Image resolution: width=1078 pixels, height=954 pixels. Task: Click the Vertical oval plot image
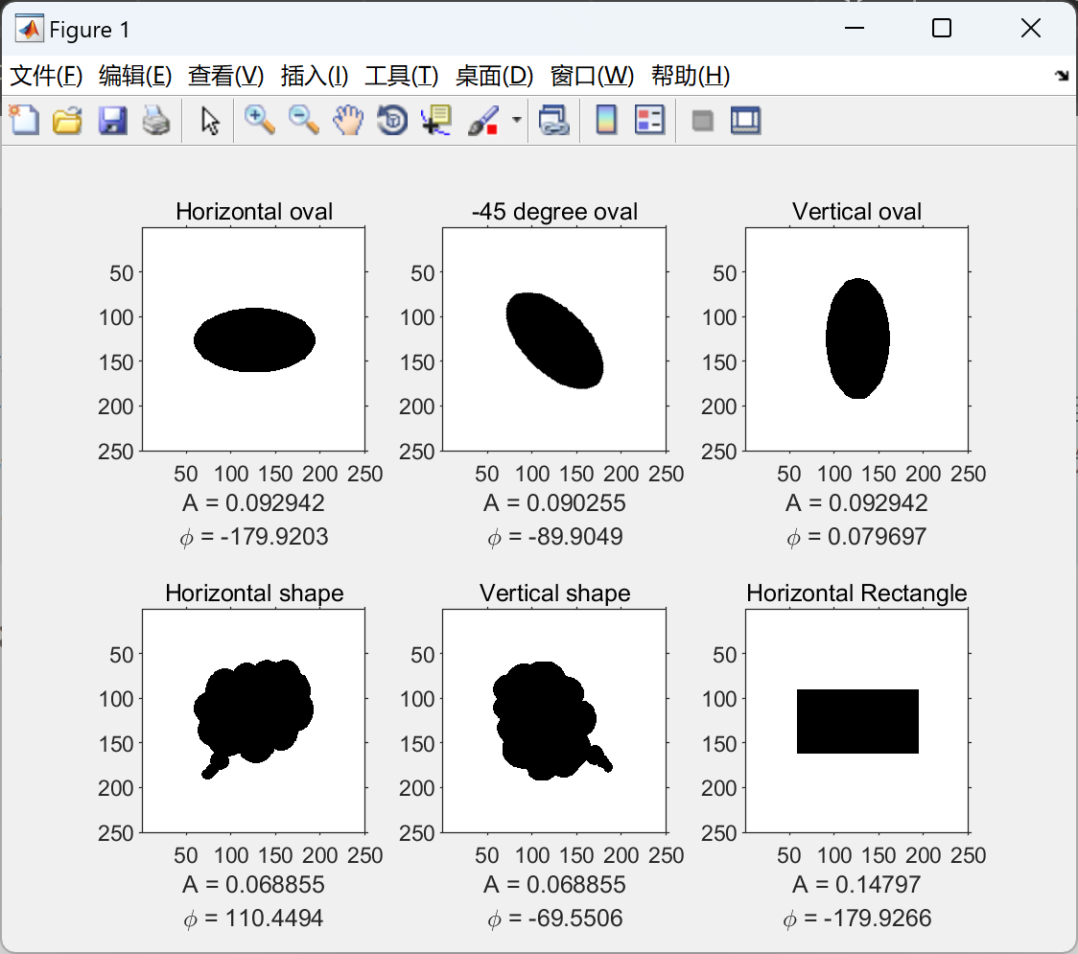point(856,339)
